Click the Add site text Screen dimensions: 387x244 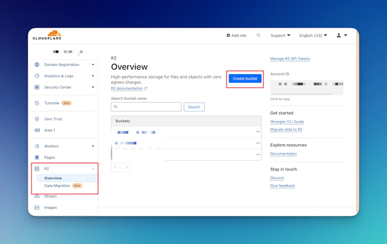click(239, 35)
